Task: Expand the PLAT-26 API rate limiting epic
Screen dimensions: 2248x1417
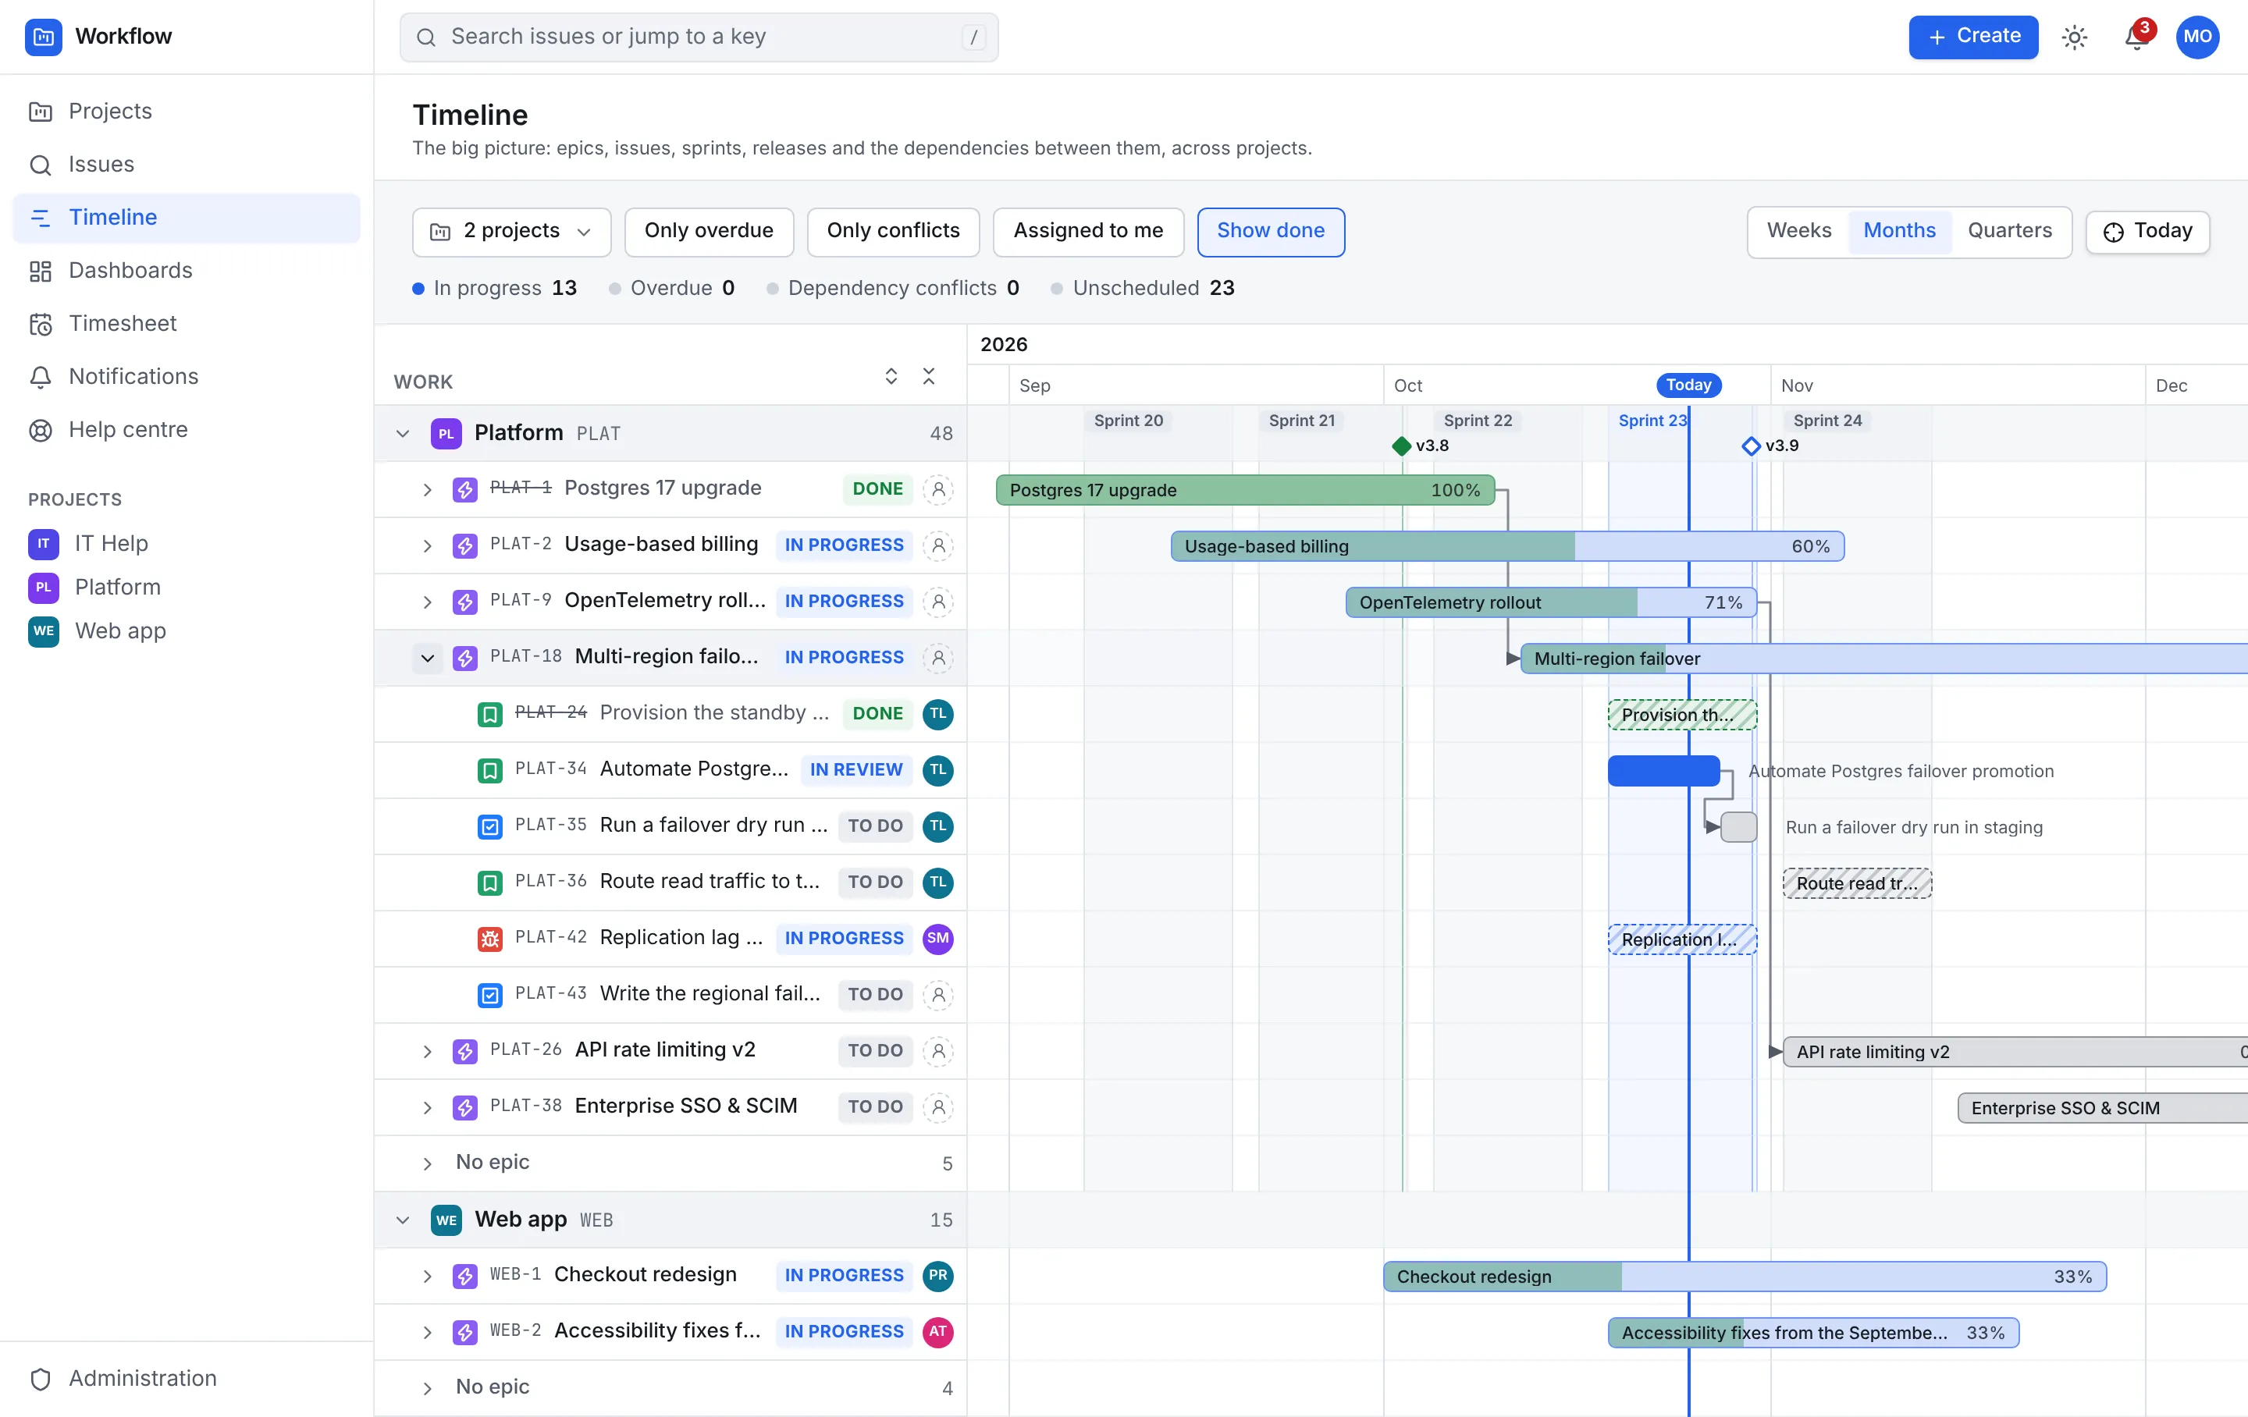Action: point(428,1051)
